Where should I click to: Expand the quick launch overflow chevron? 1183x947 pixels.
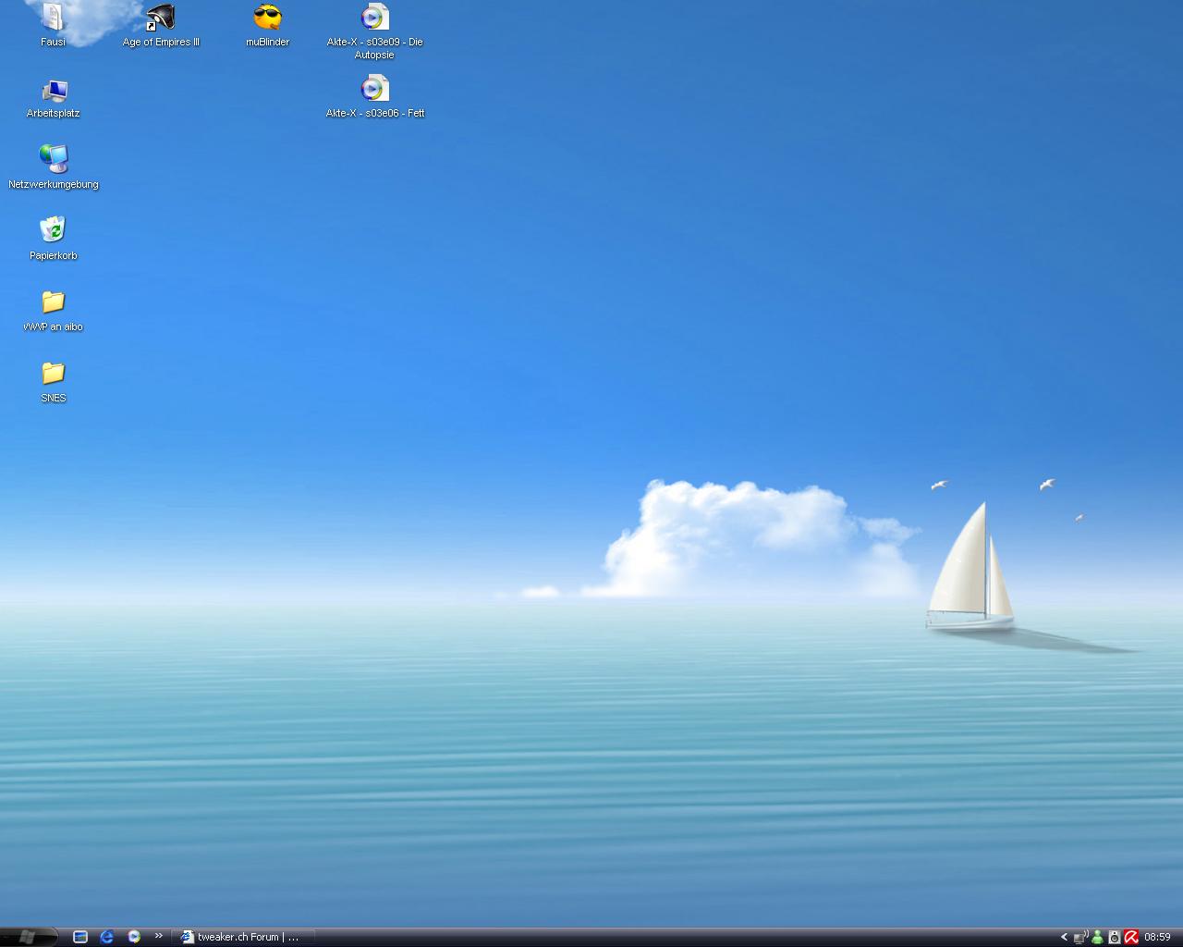click(159, 936)
